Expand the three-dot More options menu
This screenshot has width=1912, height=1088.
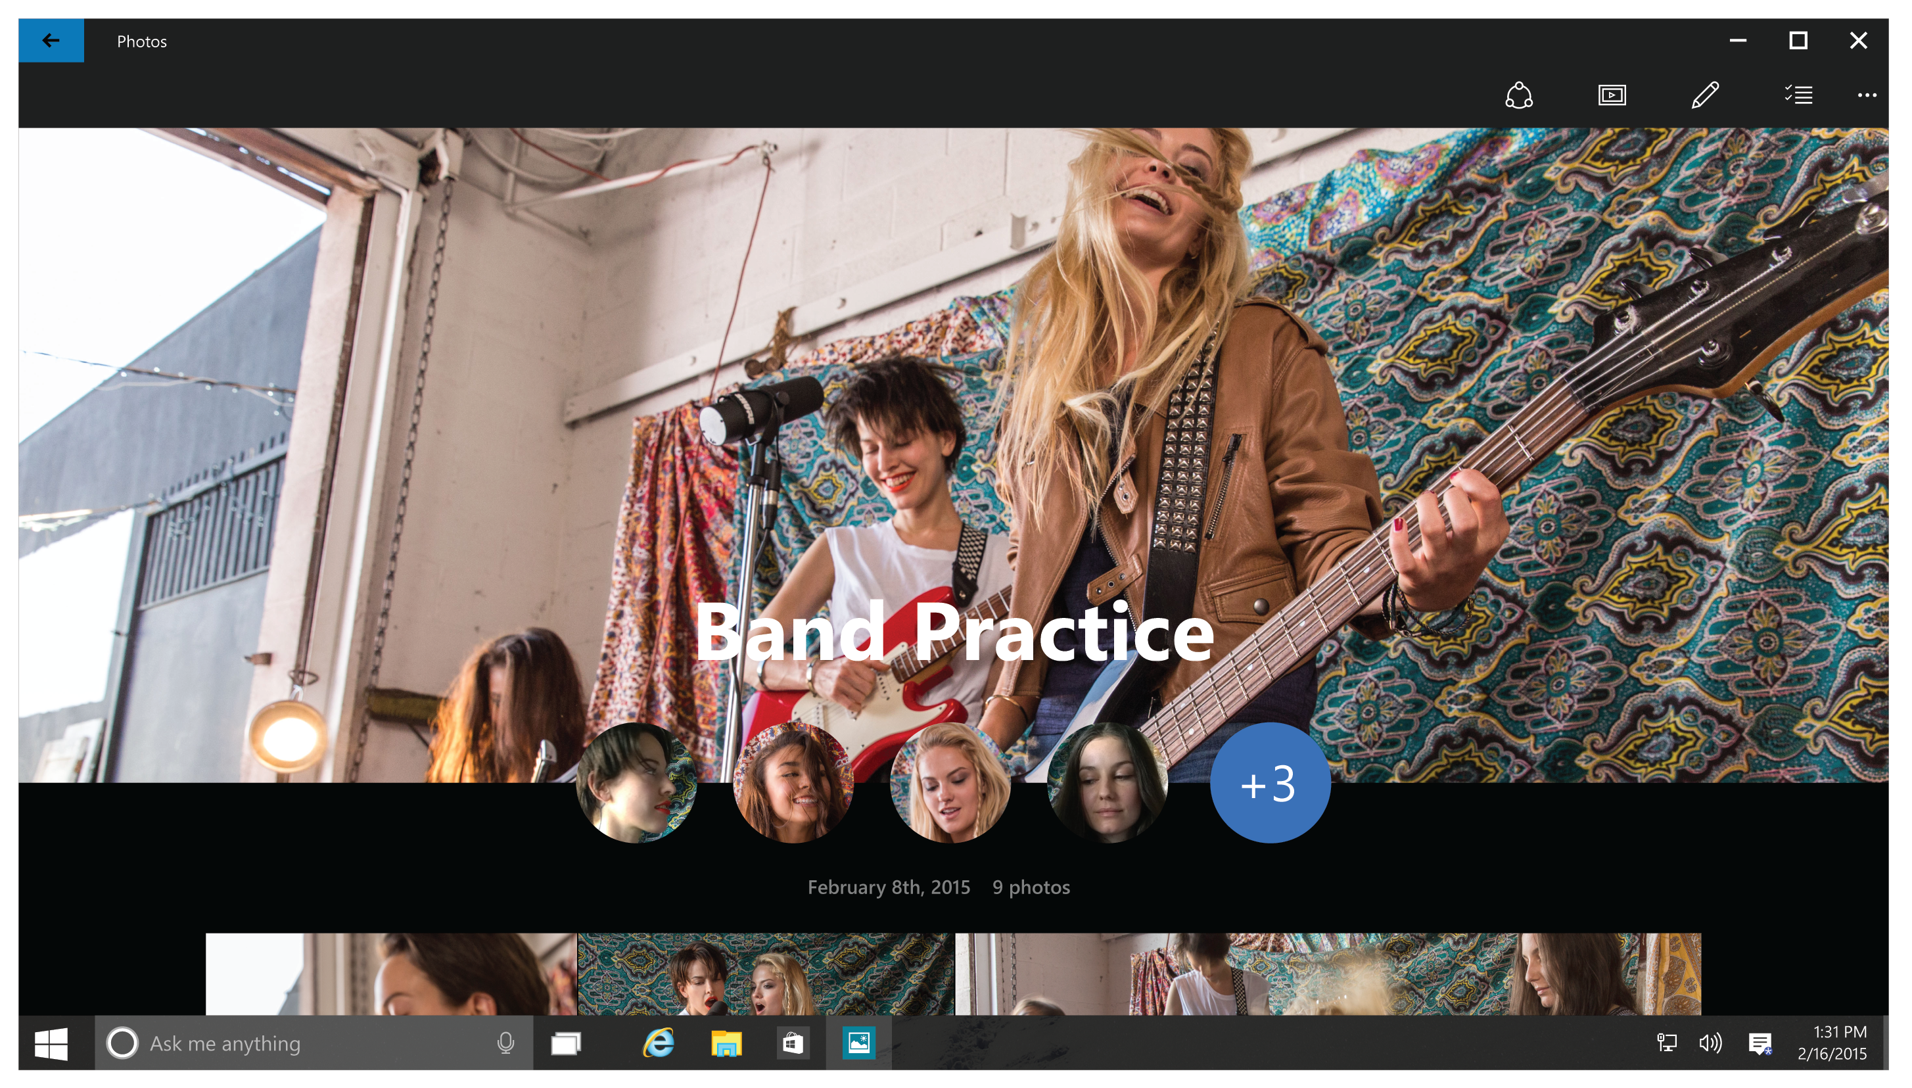[1867, 95]
